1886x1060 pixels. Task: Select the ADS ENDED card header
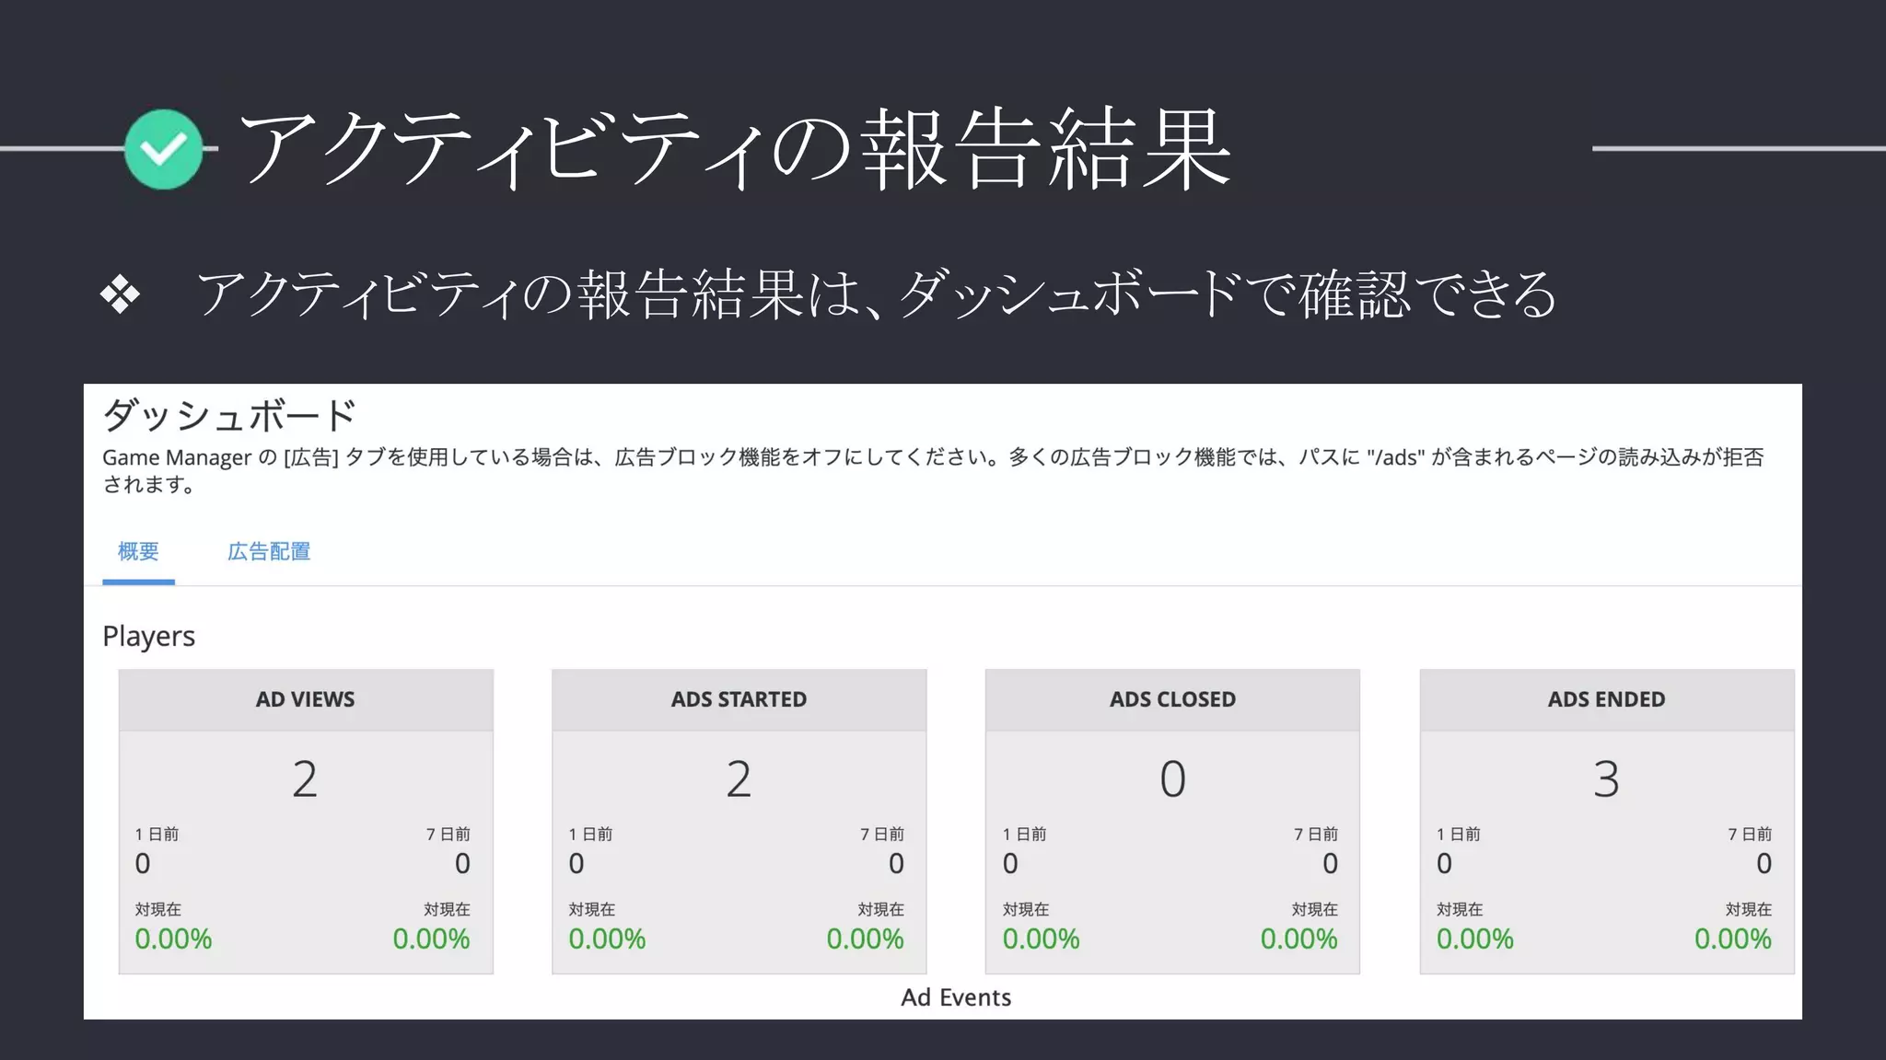click(1607, 699)
